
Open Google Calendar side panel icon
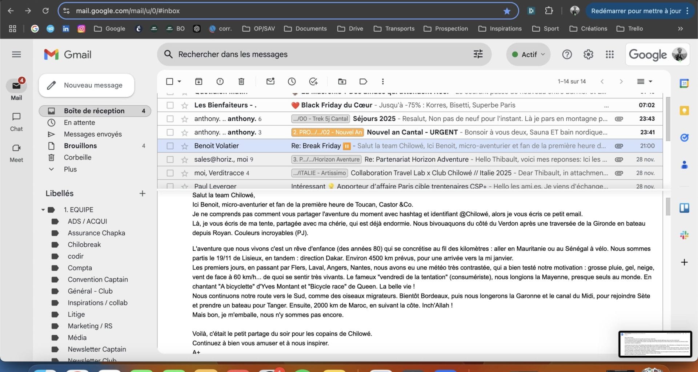point(684,83)
